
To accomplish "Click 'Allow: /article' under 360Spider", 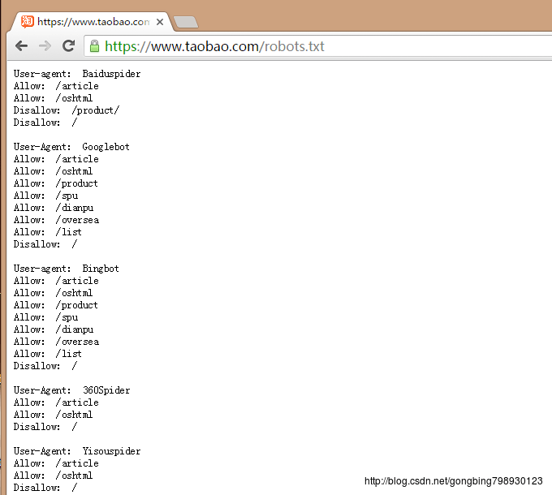I will [x=56, y=402].
